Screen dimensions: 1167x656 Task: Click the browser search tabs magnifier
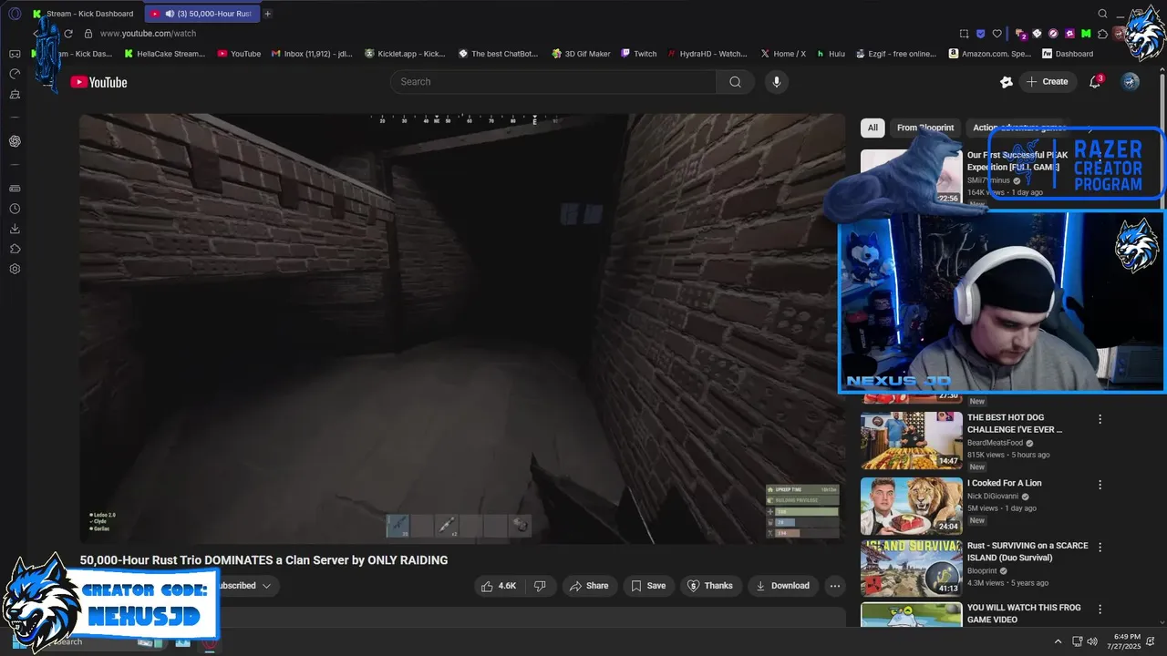pos(1102,14)
